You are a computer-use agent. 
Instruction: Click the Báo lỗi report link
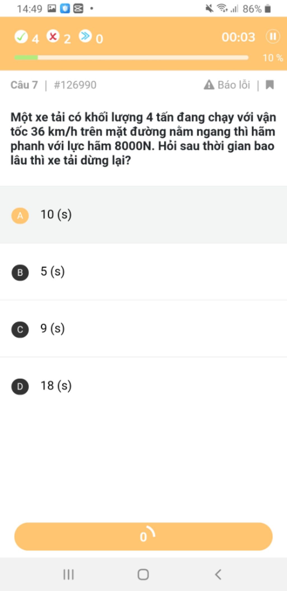[234, 85]
